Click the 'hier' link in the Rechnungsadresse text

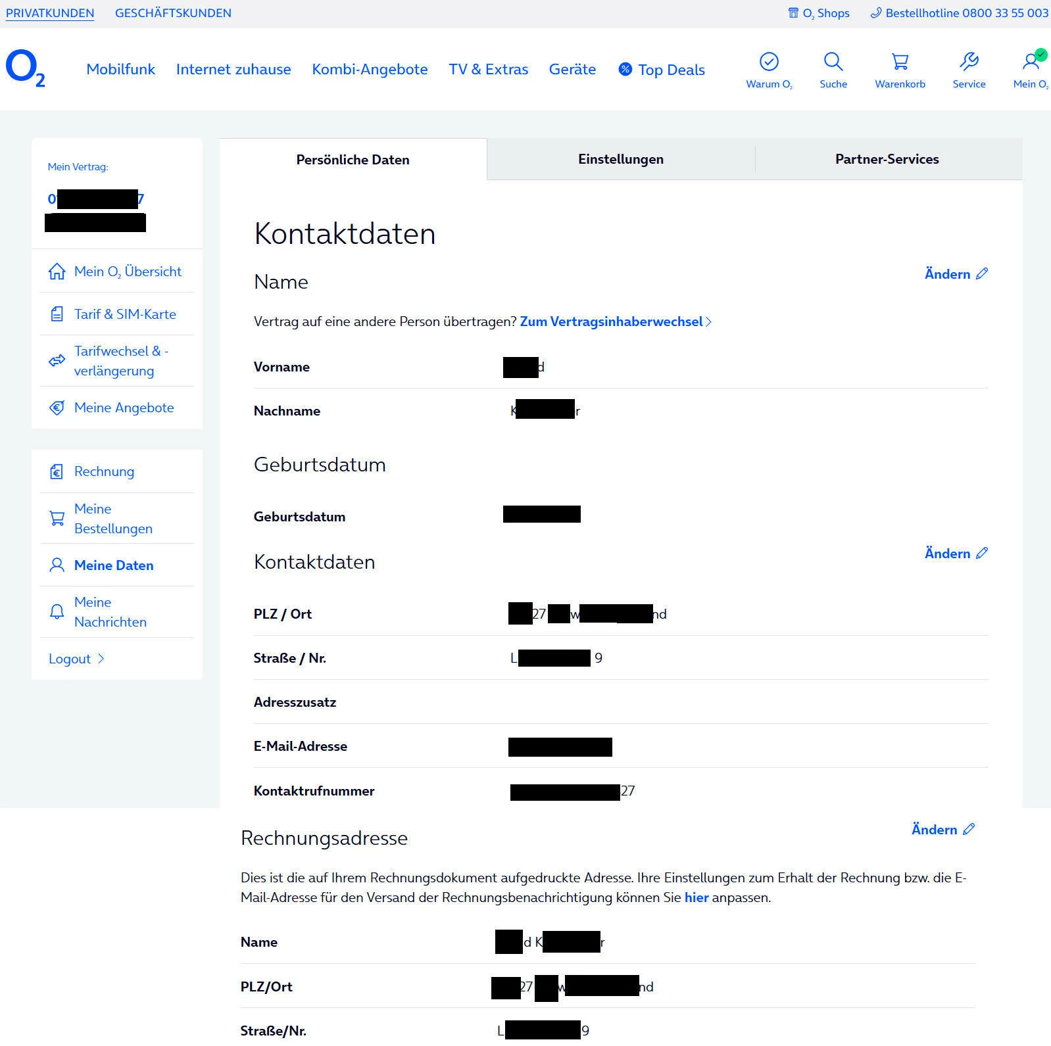[x=697, y=897]
